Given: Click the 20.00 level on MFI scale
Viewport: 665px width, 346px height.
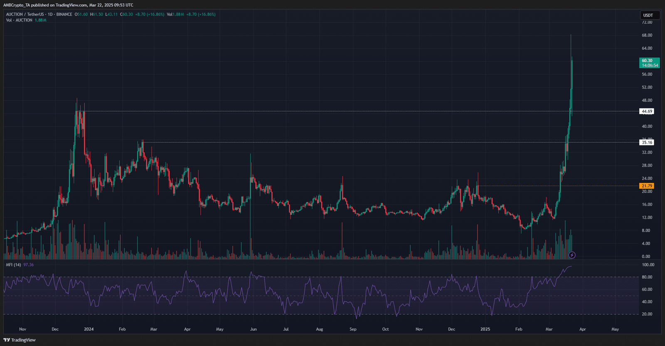Looking at the screenshot, I should click(647, 314).
